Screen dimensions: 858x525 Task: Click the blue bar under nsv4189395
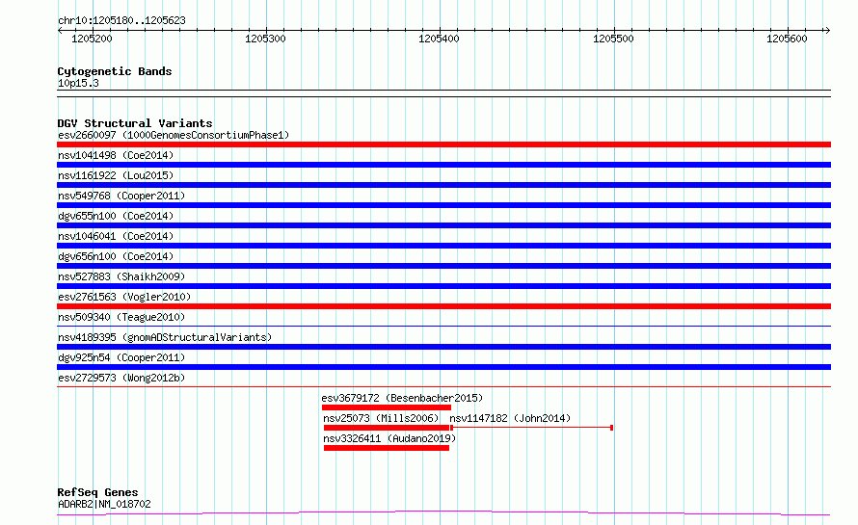443,347
